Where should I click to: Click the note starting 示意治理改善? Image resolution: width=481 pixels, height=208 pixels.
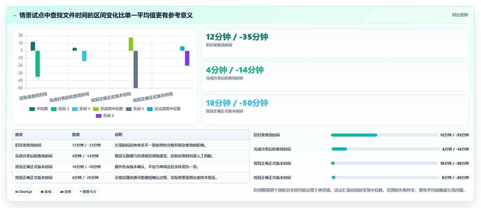[166, 177]
